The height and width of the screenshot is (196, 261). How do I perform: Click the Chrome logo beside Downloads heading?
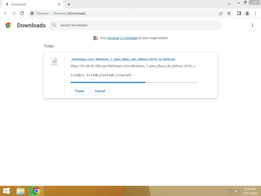click(x=8, y=25)
